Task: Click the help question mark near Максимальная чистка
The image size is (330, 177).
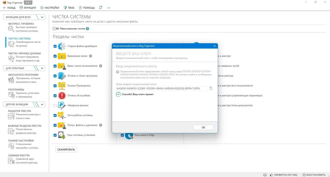Action: [87, 29]
